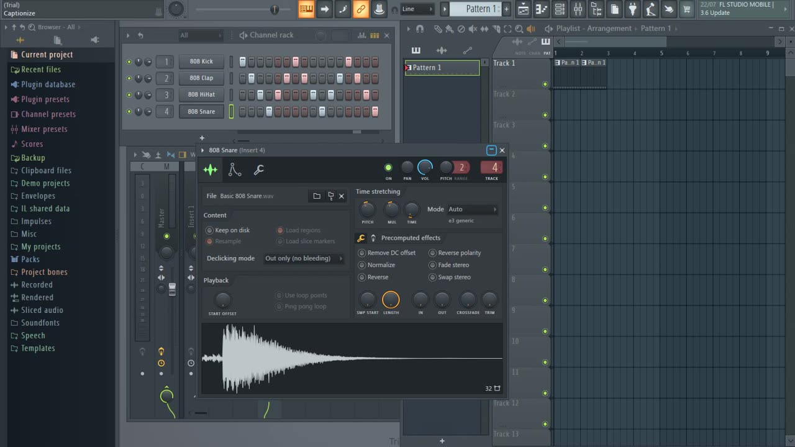This screenshot has height=447, width=795.
Task: Click the graph editor icon in Channel rack
Action: (362, 35)
